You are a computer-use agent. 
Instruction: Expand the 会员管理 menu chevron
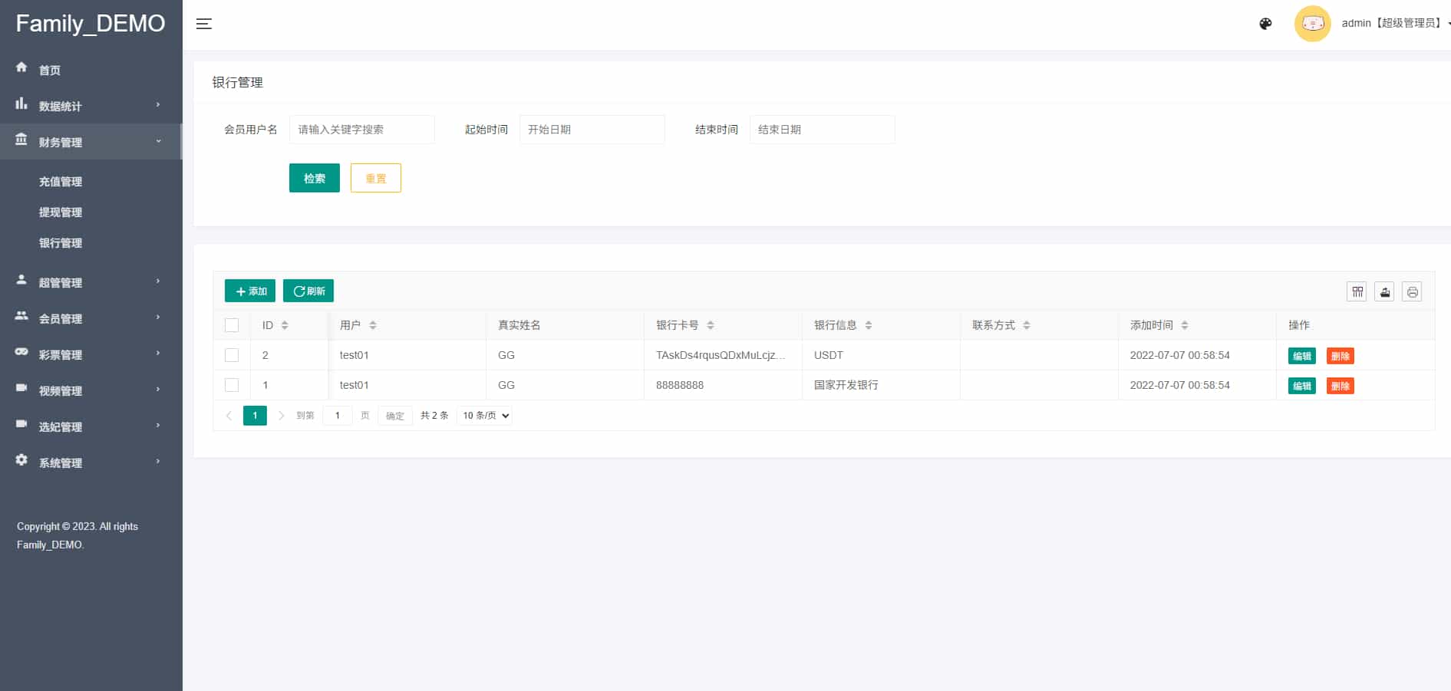(x=158, y=317)
